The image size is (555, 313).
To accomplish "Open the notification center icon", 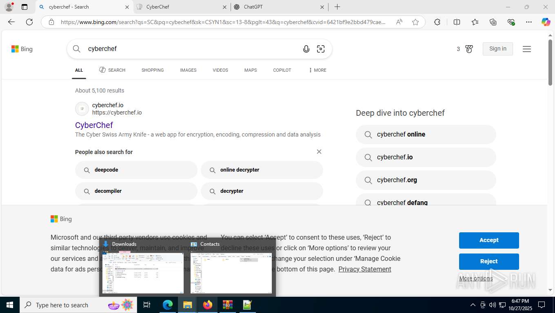I will (542, 305).
